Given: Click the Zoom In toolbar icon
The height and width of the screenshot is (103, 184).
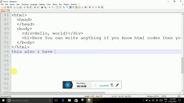Looking at the screenshot, I should point(49,7).
